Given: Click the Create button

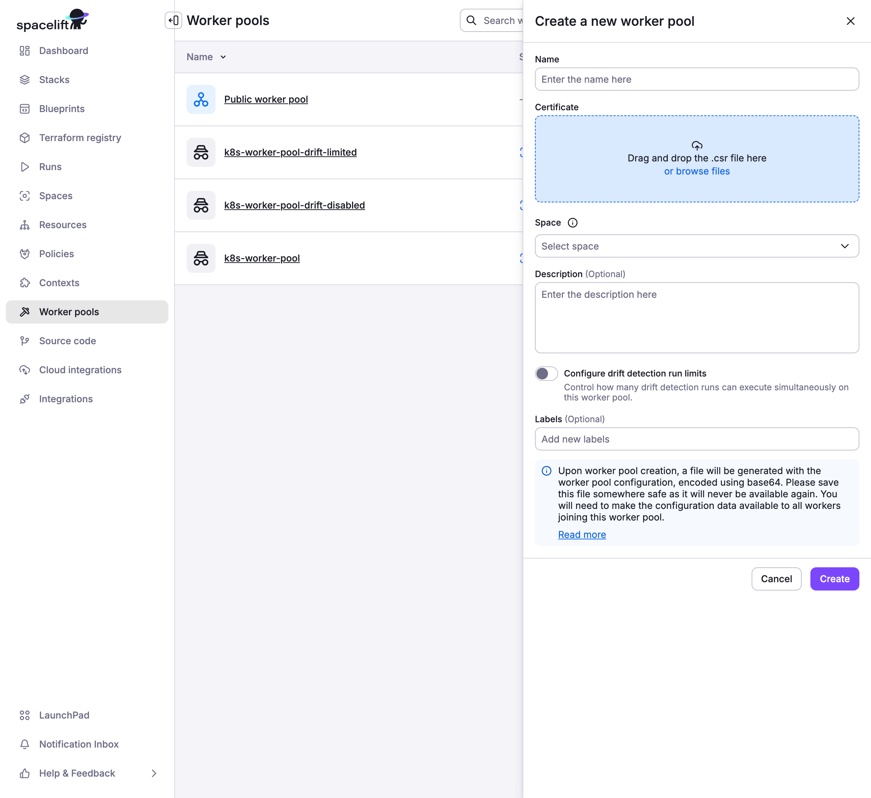Looking at the screenshot, I should tap(834, 579).
